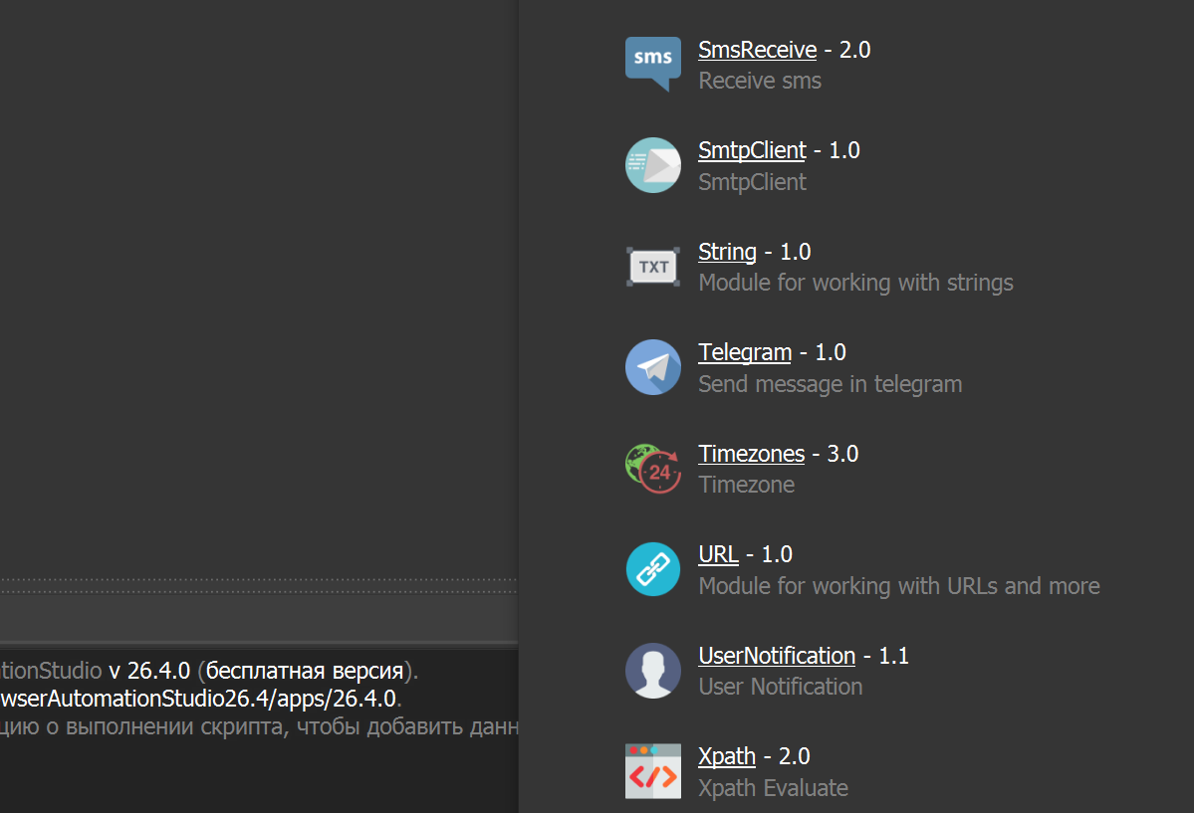Image resolution: width=1194 pixels, height=813 pixels.
Task: Open the String module link
Action: coord(726,252)
